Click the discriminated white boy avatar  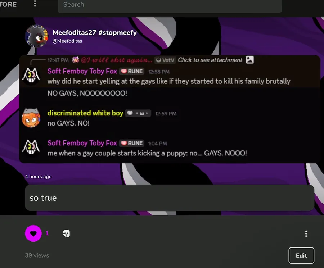pos(31,118)
